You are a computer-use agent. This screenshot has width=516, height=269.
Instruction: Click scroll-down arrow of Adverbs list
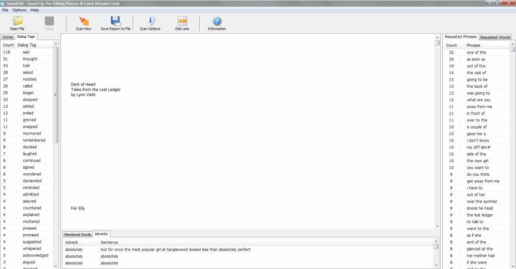(x=436, y=265)
